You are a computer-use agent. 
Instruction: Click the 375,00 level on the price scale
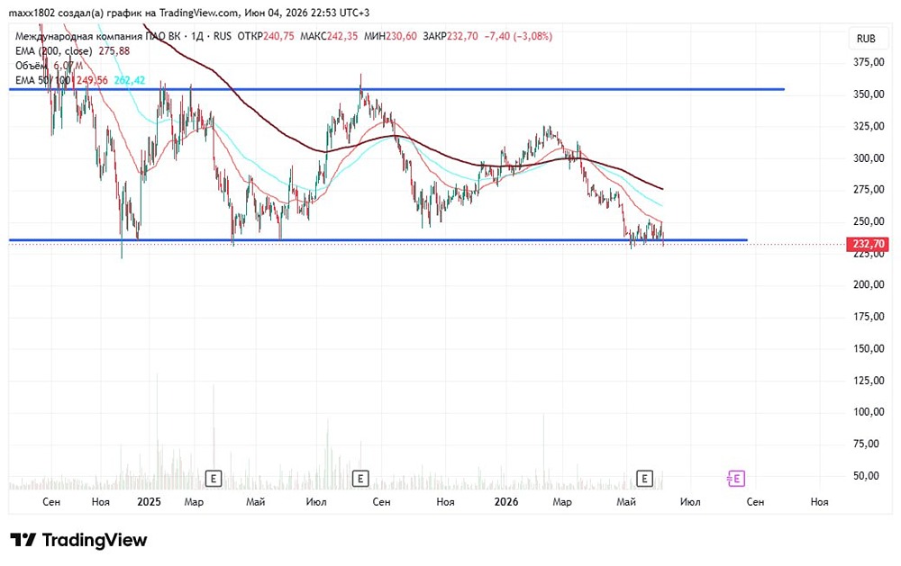click(869, 62)
